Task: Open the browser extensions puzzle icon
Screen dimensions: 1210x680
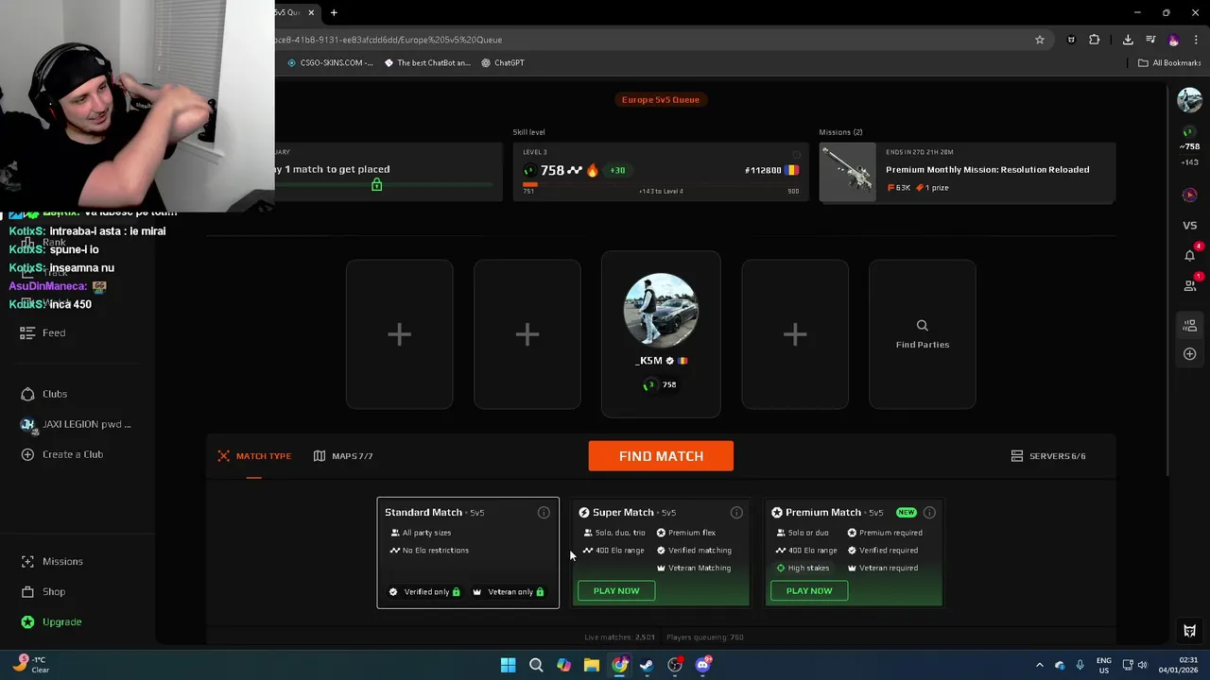Action: (x=1095, y=40)
